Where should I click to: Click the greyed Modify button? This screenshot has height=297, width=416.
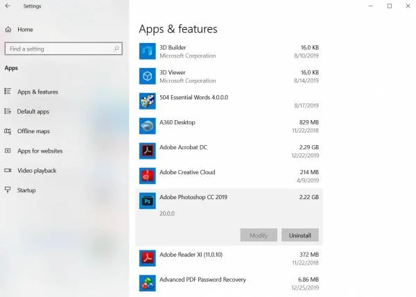(x=259, y=235)
